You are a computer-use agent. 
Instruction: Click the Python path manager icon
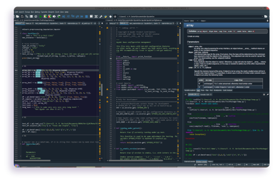pyautogui.click(x=106, y=16)
